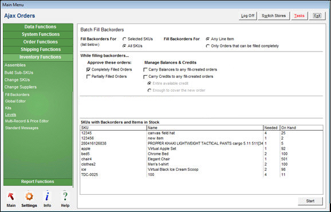
Task: Click the Main arrow icon
Action: coord(11,197)
